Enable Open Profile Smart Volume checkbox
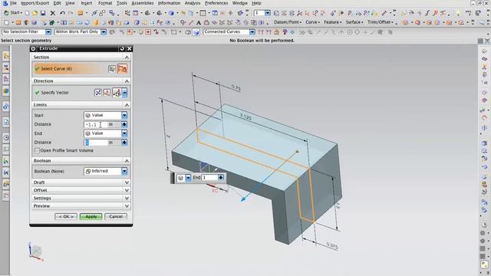 click(x=37, y=150)
